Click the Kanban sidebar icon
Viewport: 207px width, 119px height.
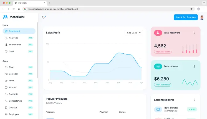pos(6,87)
